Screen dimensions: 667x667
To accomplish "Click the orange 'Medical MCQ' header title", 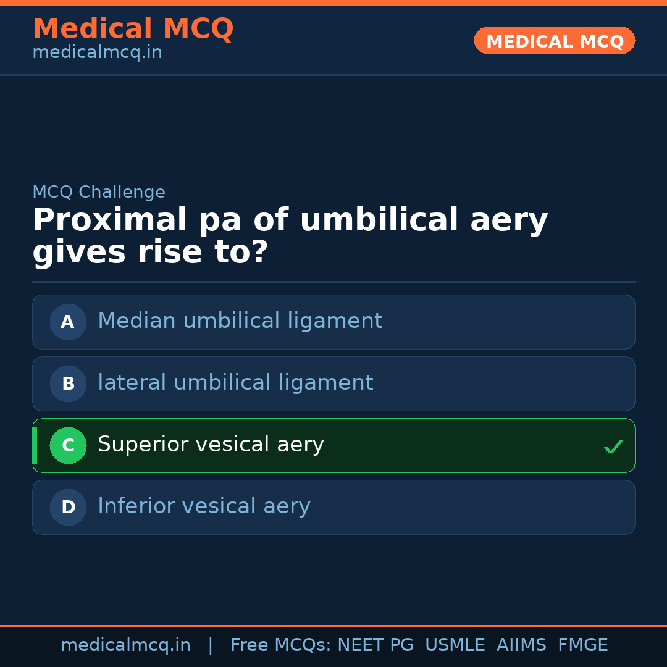I will coord(133,29).
